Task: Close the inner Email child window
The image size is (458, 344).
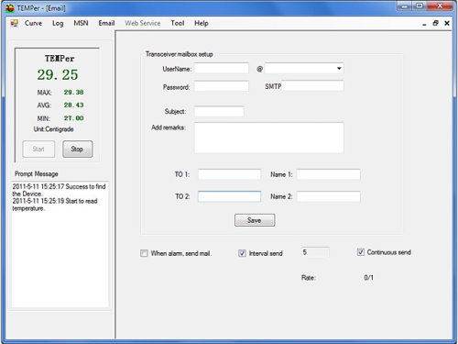Action: click(447, 23)
